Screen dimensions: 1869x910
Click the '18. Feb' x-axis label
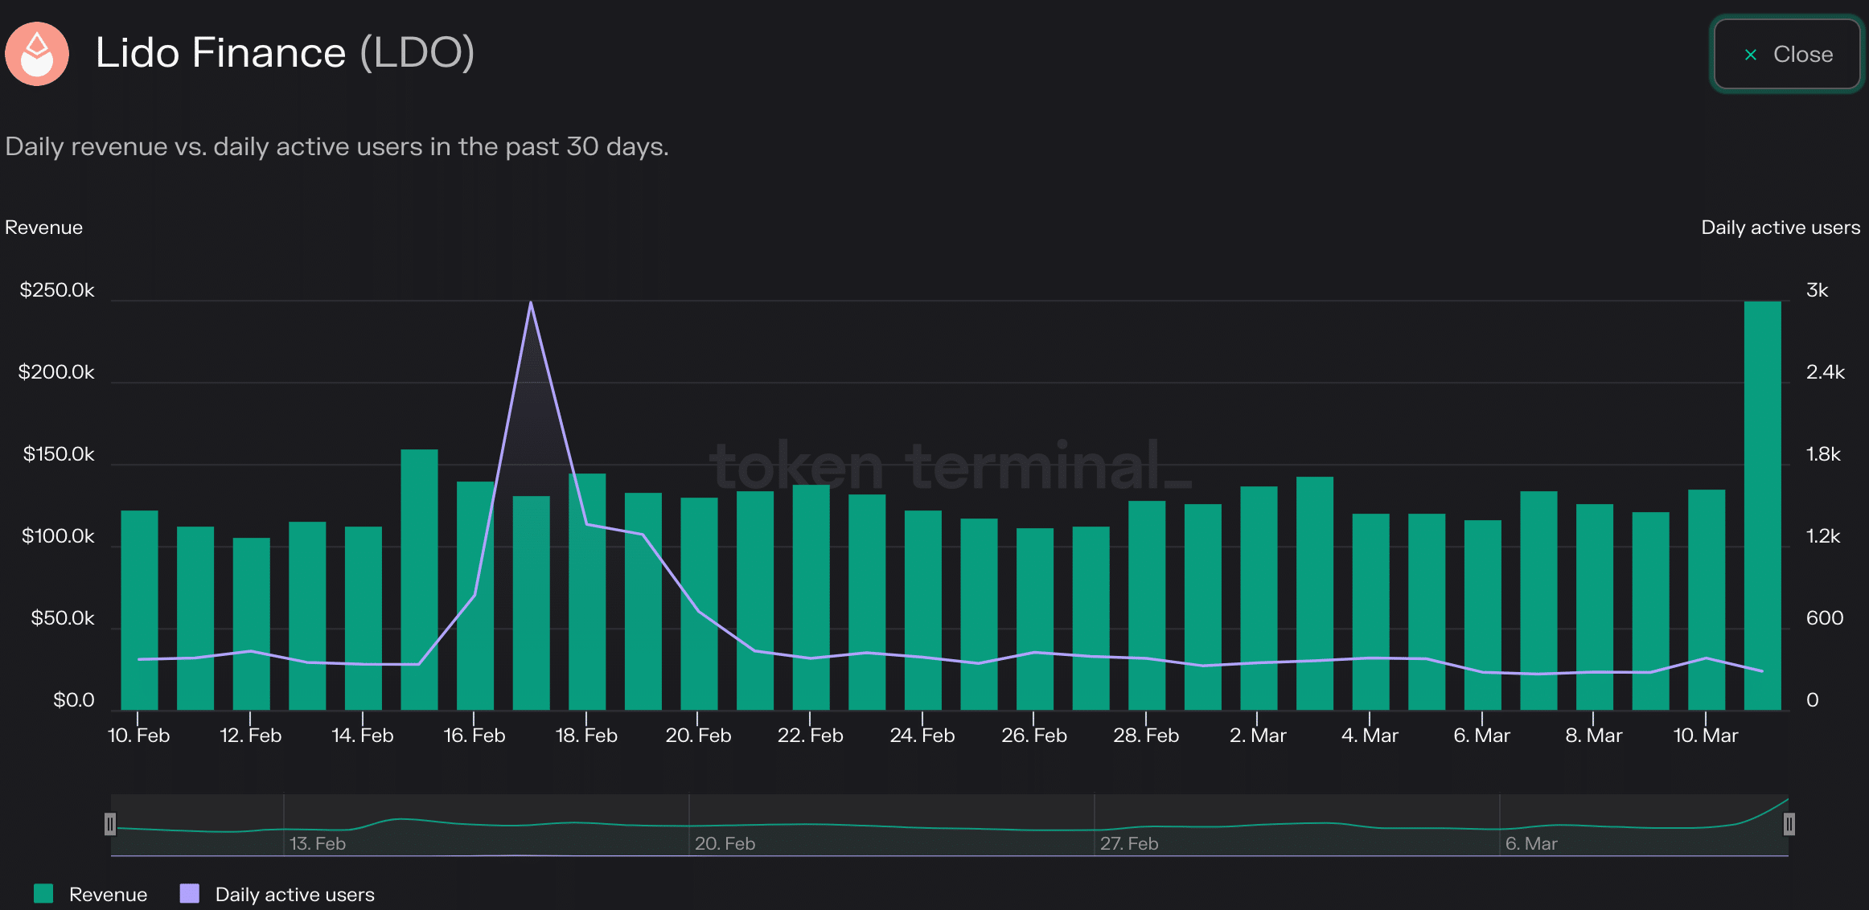586,736
